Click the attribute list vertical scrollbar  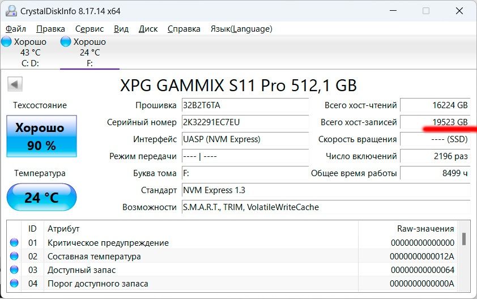[x=464, y=260]
